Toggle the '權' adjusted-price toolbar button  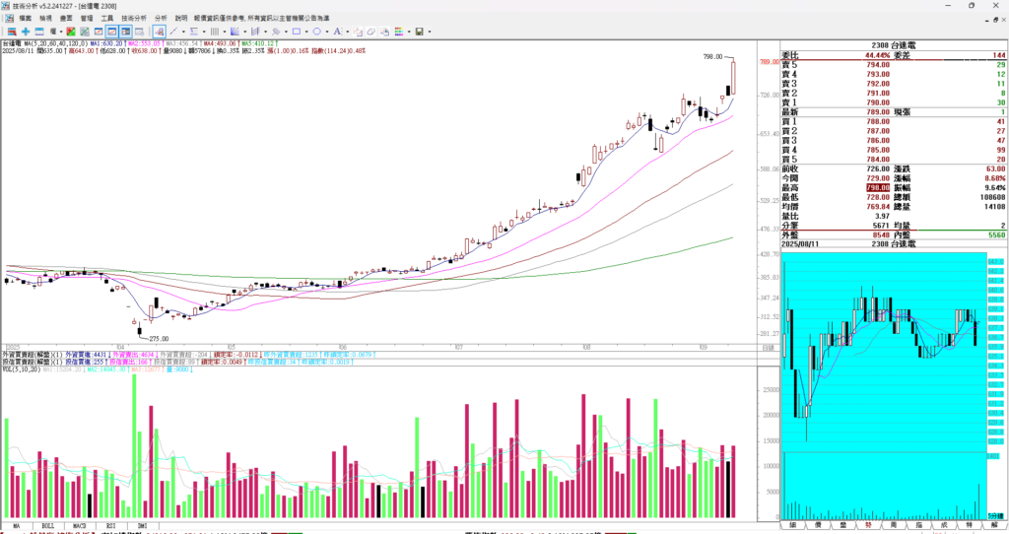(x=52, y=32)
